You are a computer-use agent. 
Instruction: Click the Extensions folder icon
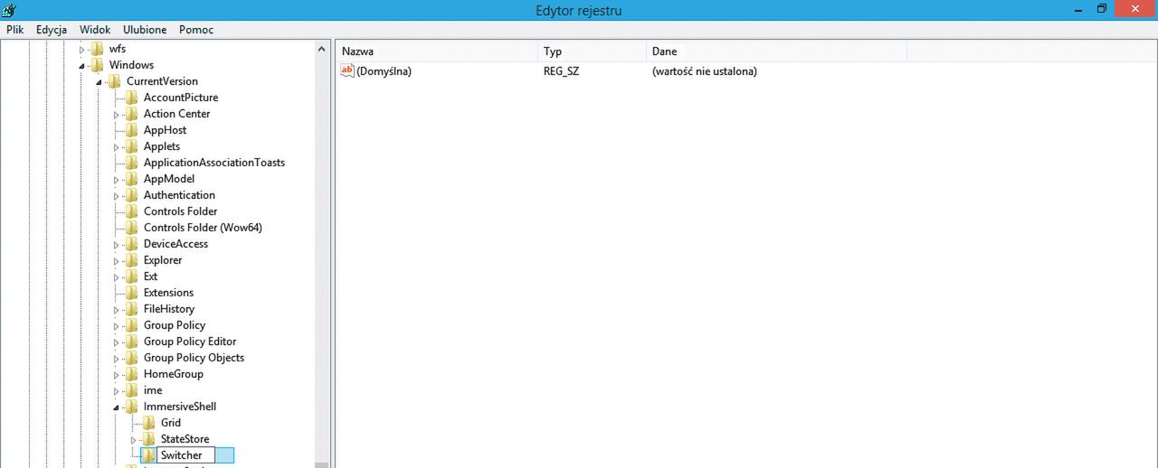pyautogui.click(x=131, y=293)
